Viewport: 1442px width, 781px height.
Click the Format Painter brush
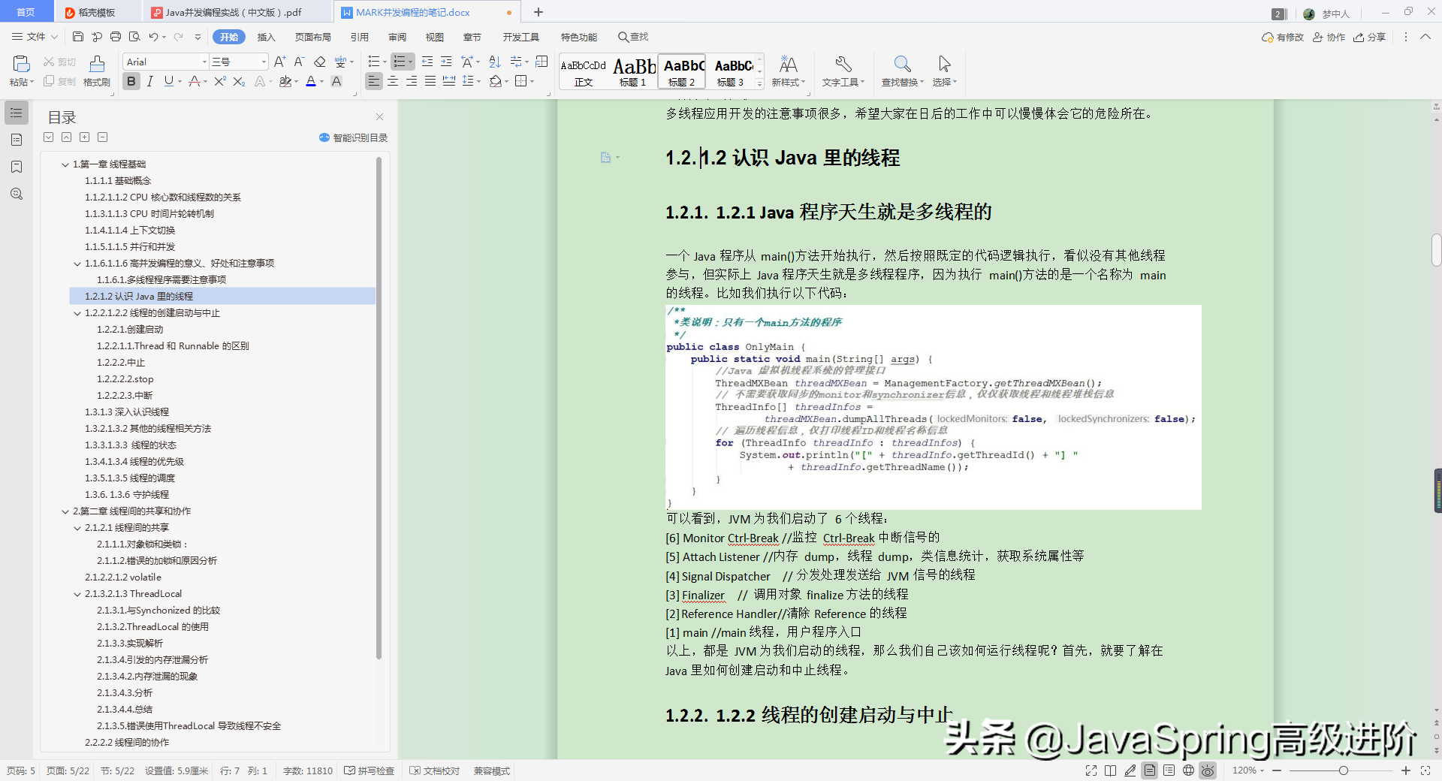tap(97, 64)
